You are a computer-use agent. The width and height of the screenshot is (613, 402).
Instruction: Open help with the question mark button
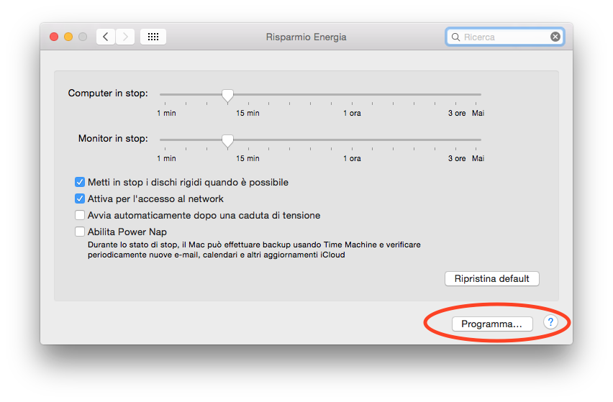[x=550, y=322]
